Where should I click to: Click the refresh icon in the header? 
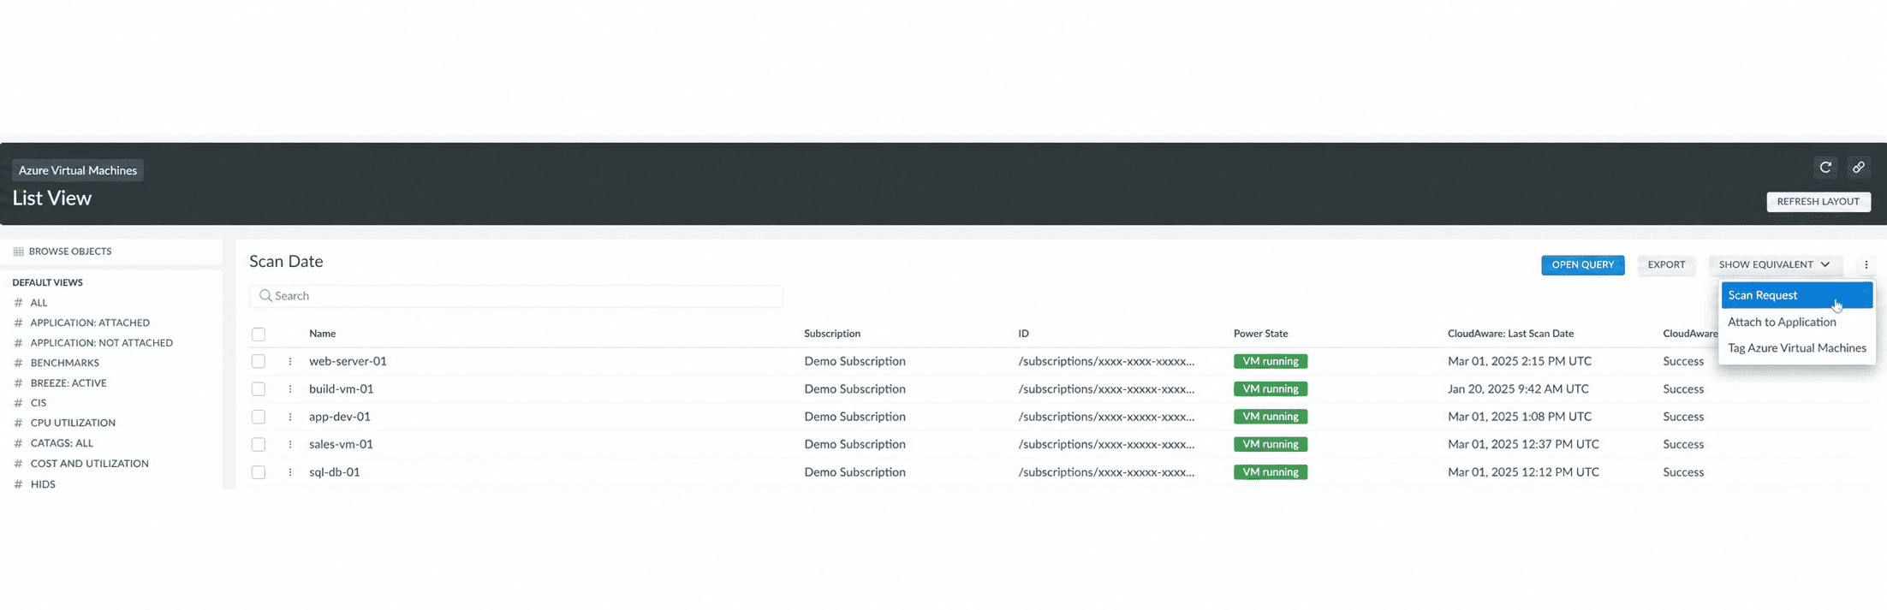click(1825, 168)
